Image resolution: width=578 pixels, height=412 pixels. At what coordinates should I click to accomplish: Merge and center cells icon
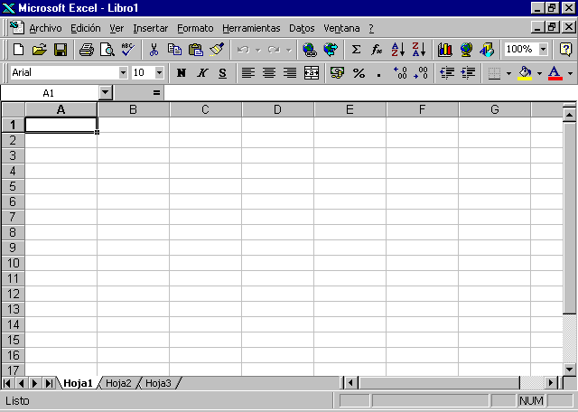coord(311,72)
